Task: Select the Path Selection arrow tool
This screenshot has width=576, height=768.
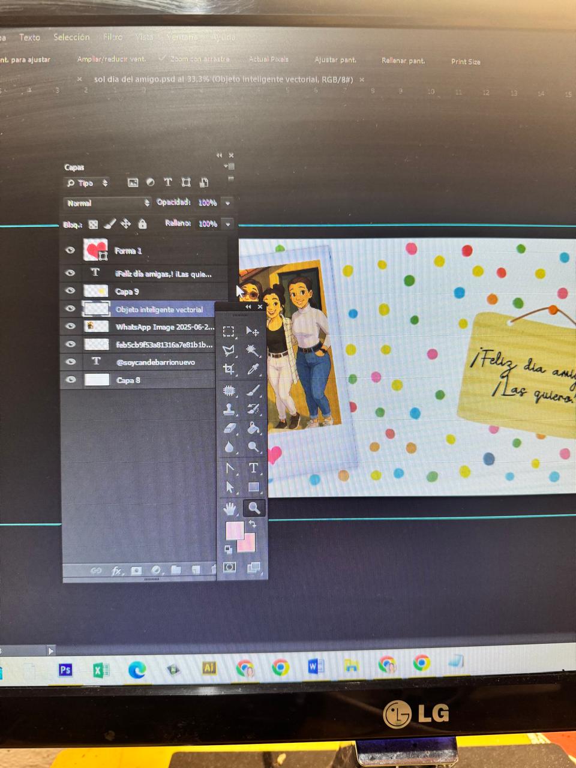Action: (x=229, y=487)
